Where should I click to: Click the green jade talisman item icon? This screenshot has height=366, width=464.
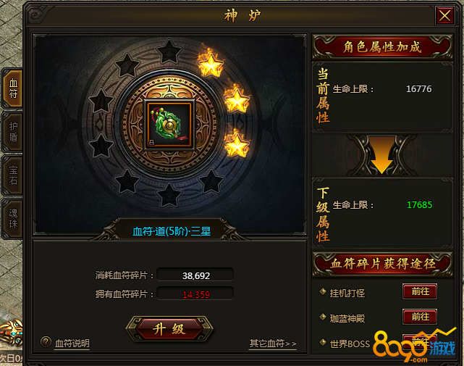(169, 125)
